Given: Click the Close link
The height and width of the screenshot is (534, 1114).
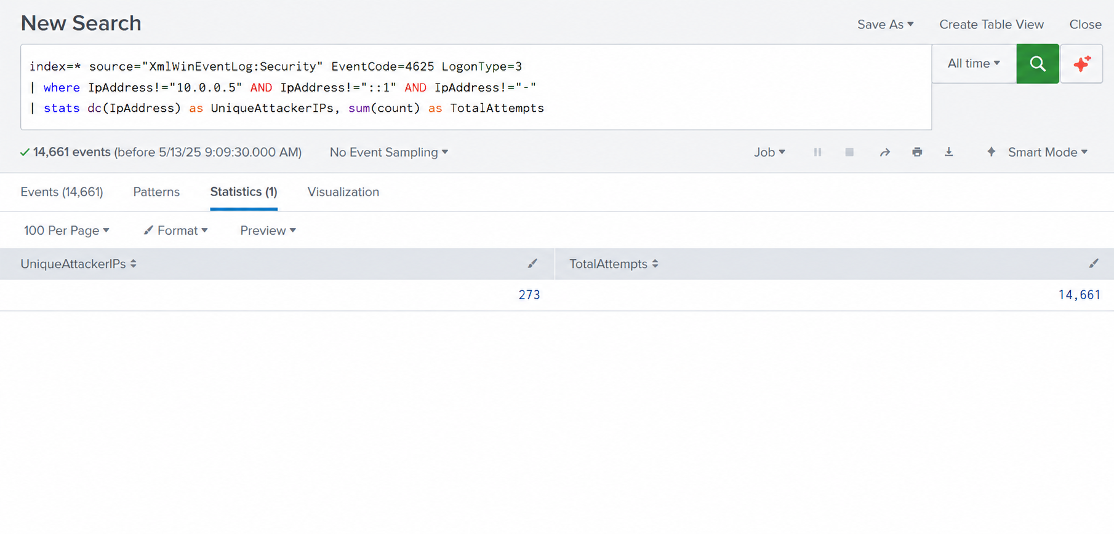Looking at the screenshot, I should 1085,25.
